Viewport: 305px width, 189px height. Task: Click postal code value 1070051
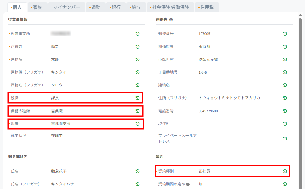pyautogui.click(x=205, y=34)
